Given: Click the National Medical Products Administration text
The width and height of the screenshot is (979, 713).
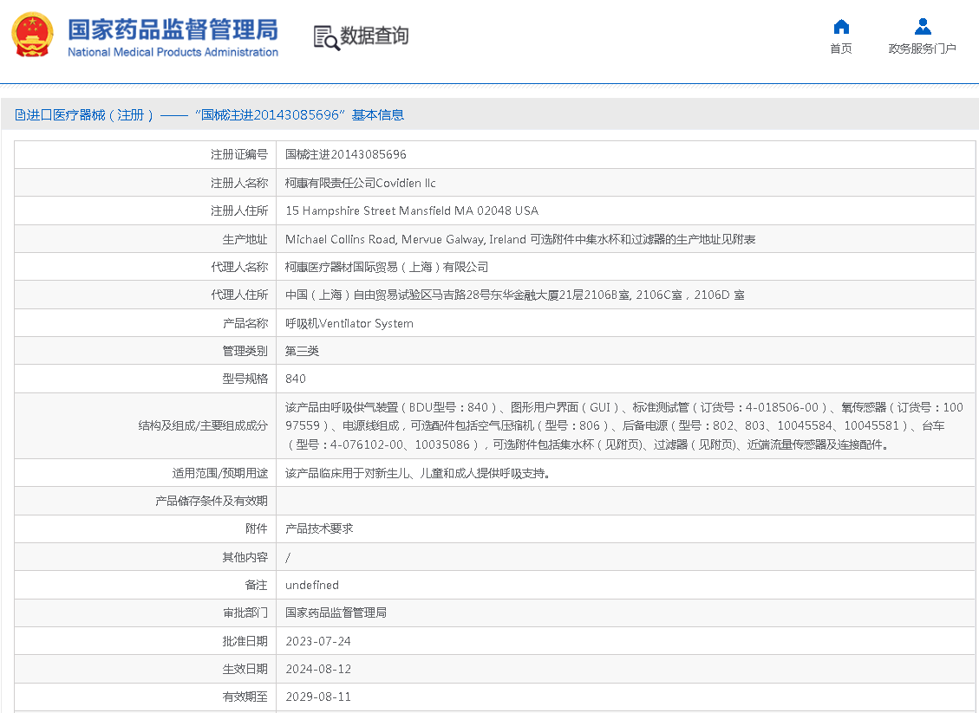Looking at the screenshot, I should click(x=173, y=52).
